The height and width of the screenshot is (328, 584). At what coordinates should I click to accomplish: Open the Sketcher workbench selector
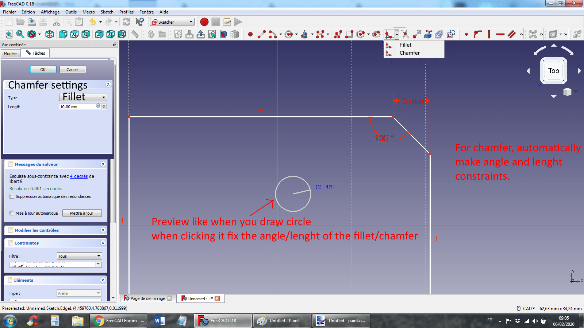pos(172,22)
